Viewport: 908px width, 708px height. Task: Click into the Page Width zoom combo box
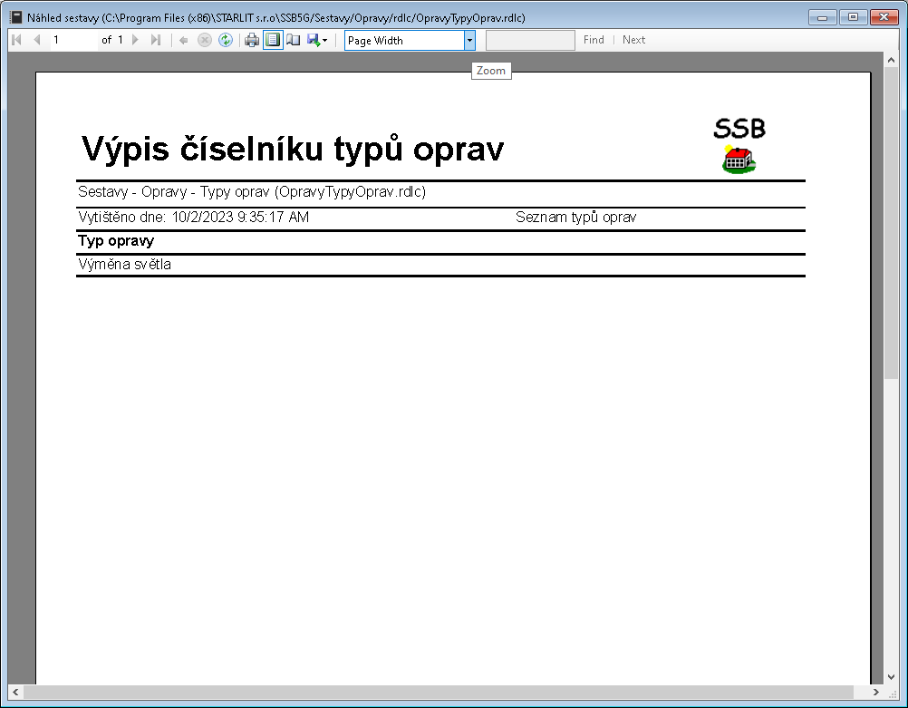[403, 40]
